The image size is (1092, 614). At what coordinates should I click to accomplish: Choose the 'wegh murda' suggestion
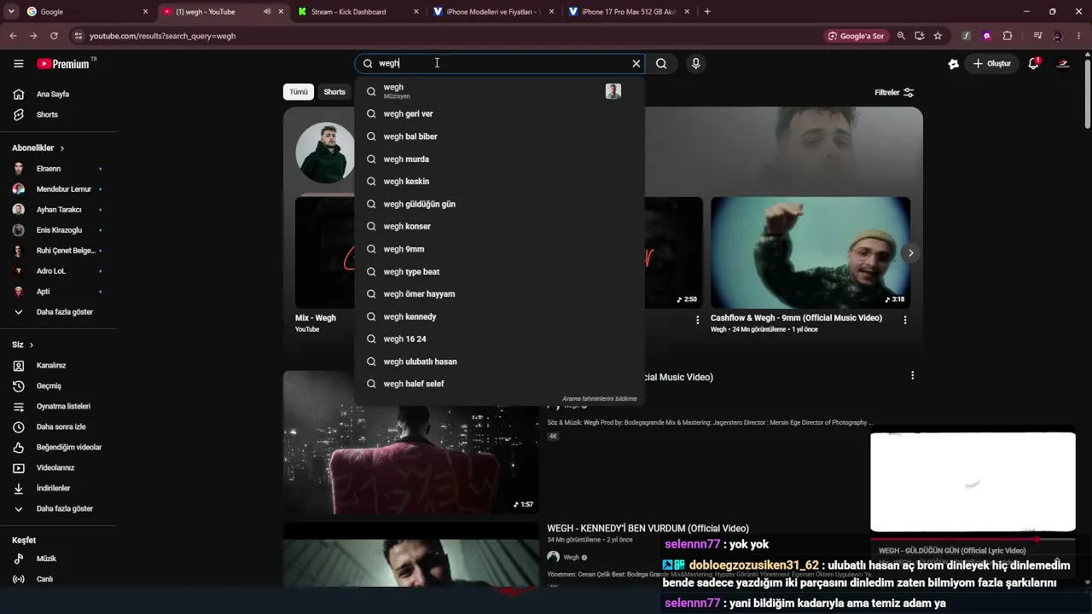tap(499, 159)
